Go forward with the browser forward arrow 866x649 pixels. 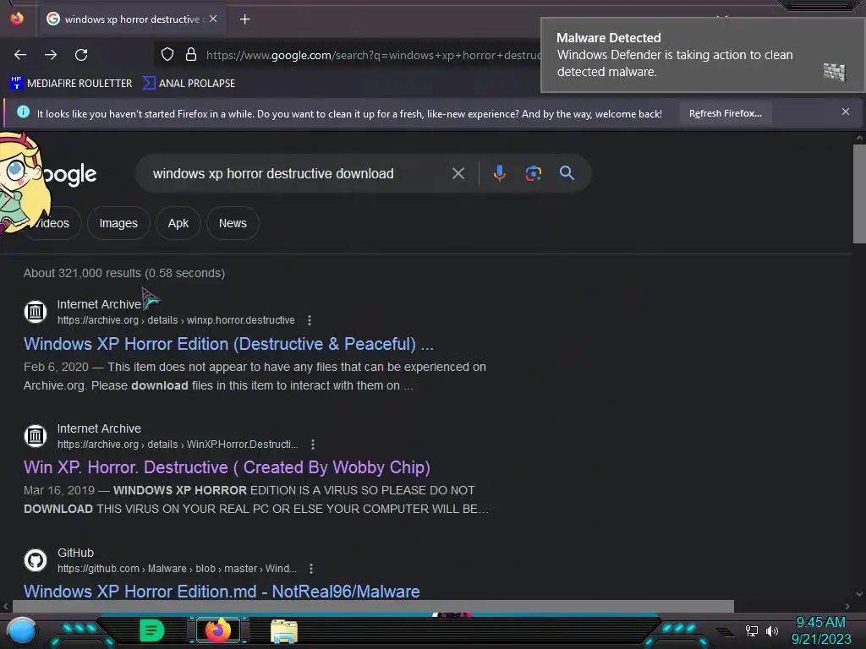click(51, 55)
